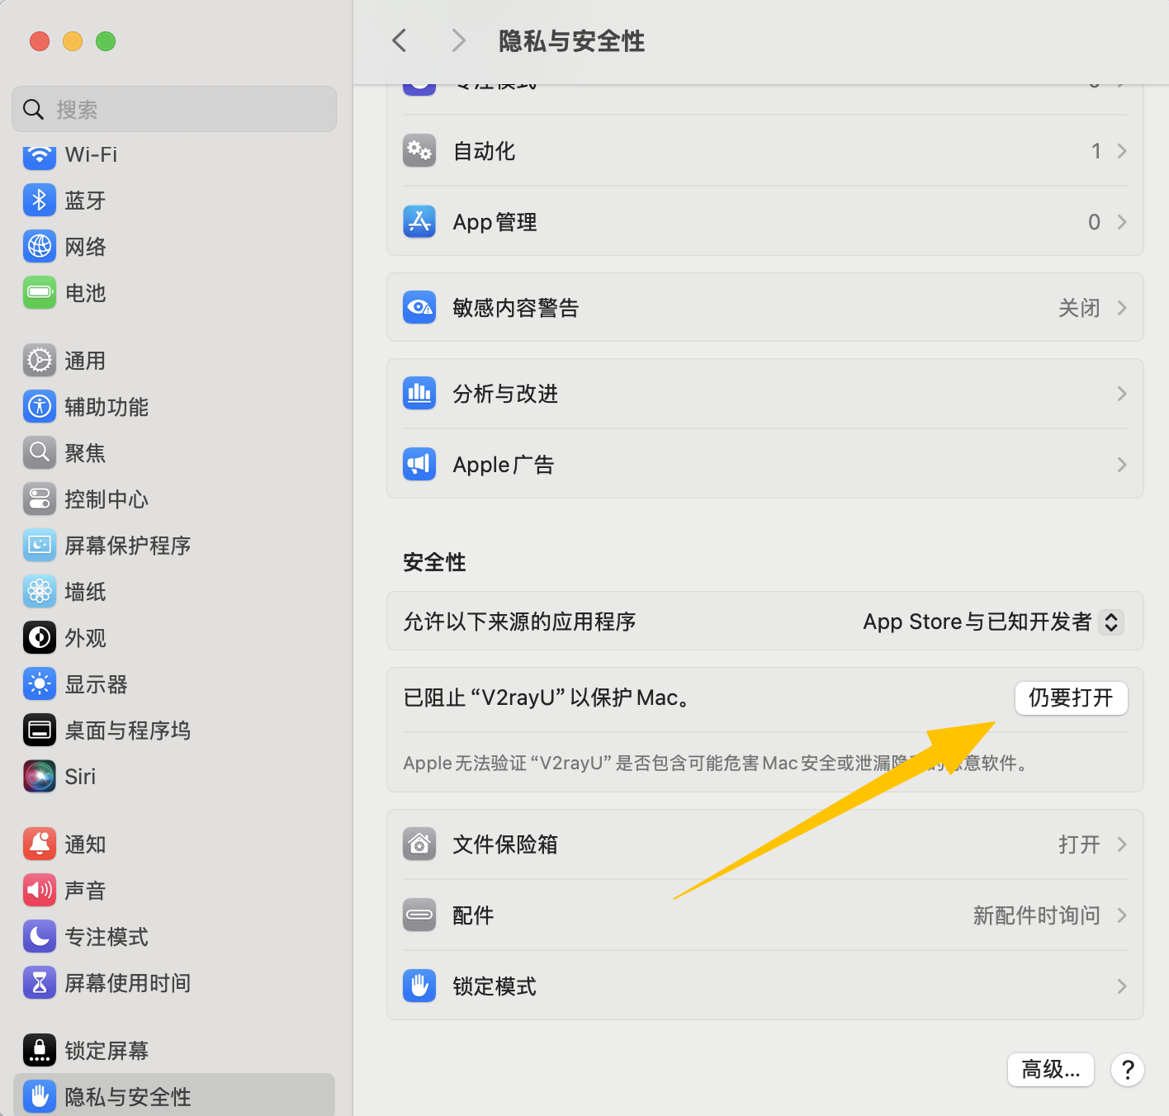Expand the Automation row chevron

[x=1122, y=151]
